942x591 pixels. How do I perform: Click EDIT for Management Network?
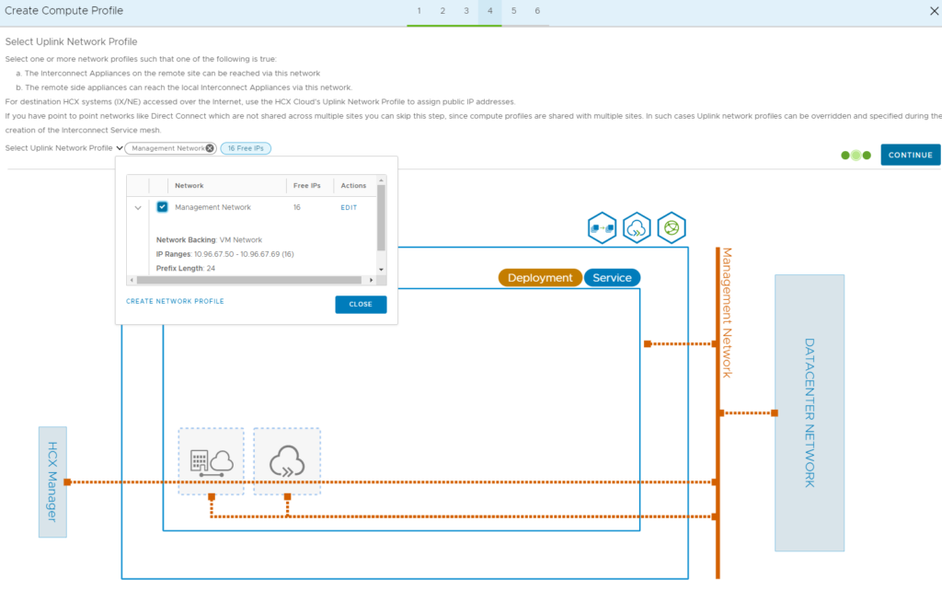pyautogui.click(x=349, y=207)
